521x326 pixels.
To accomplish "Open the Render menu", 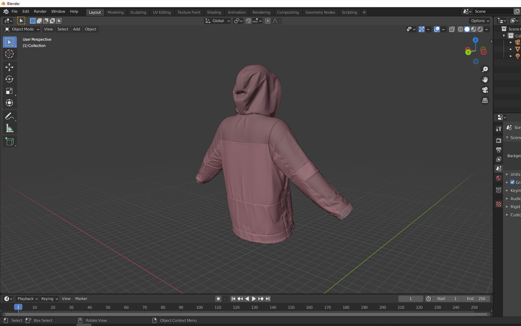I will 40,11.
